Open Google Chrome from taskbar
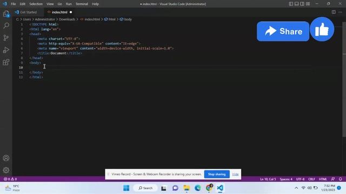This screenshot has width=346, height=194. (x=209, y=188)
